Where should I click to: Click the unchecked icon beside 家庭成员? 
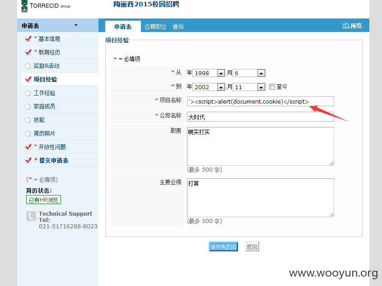coord(28,106)
